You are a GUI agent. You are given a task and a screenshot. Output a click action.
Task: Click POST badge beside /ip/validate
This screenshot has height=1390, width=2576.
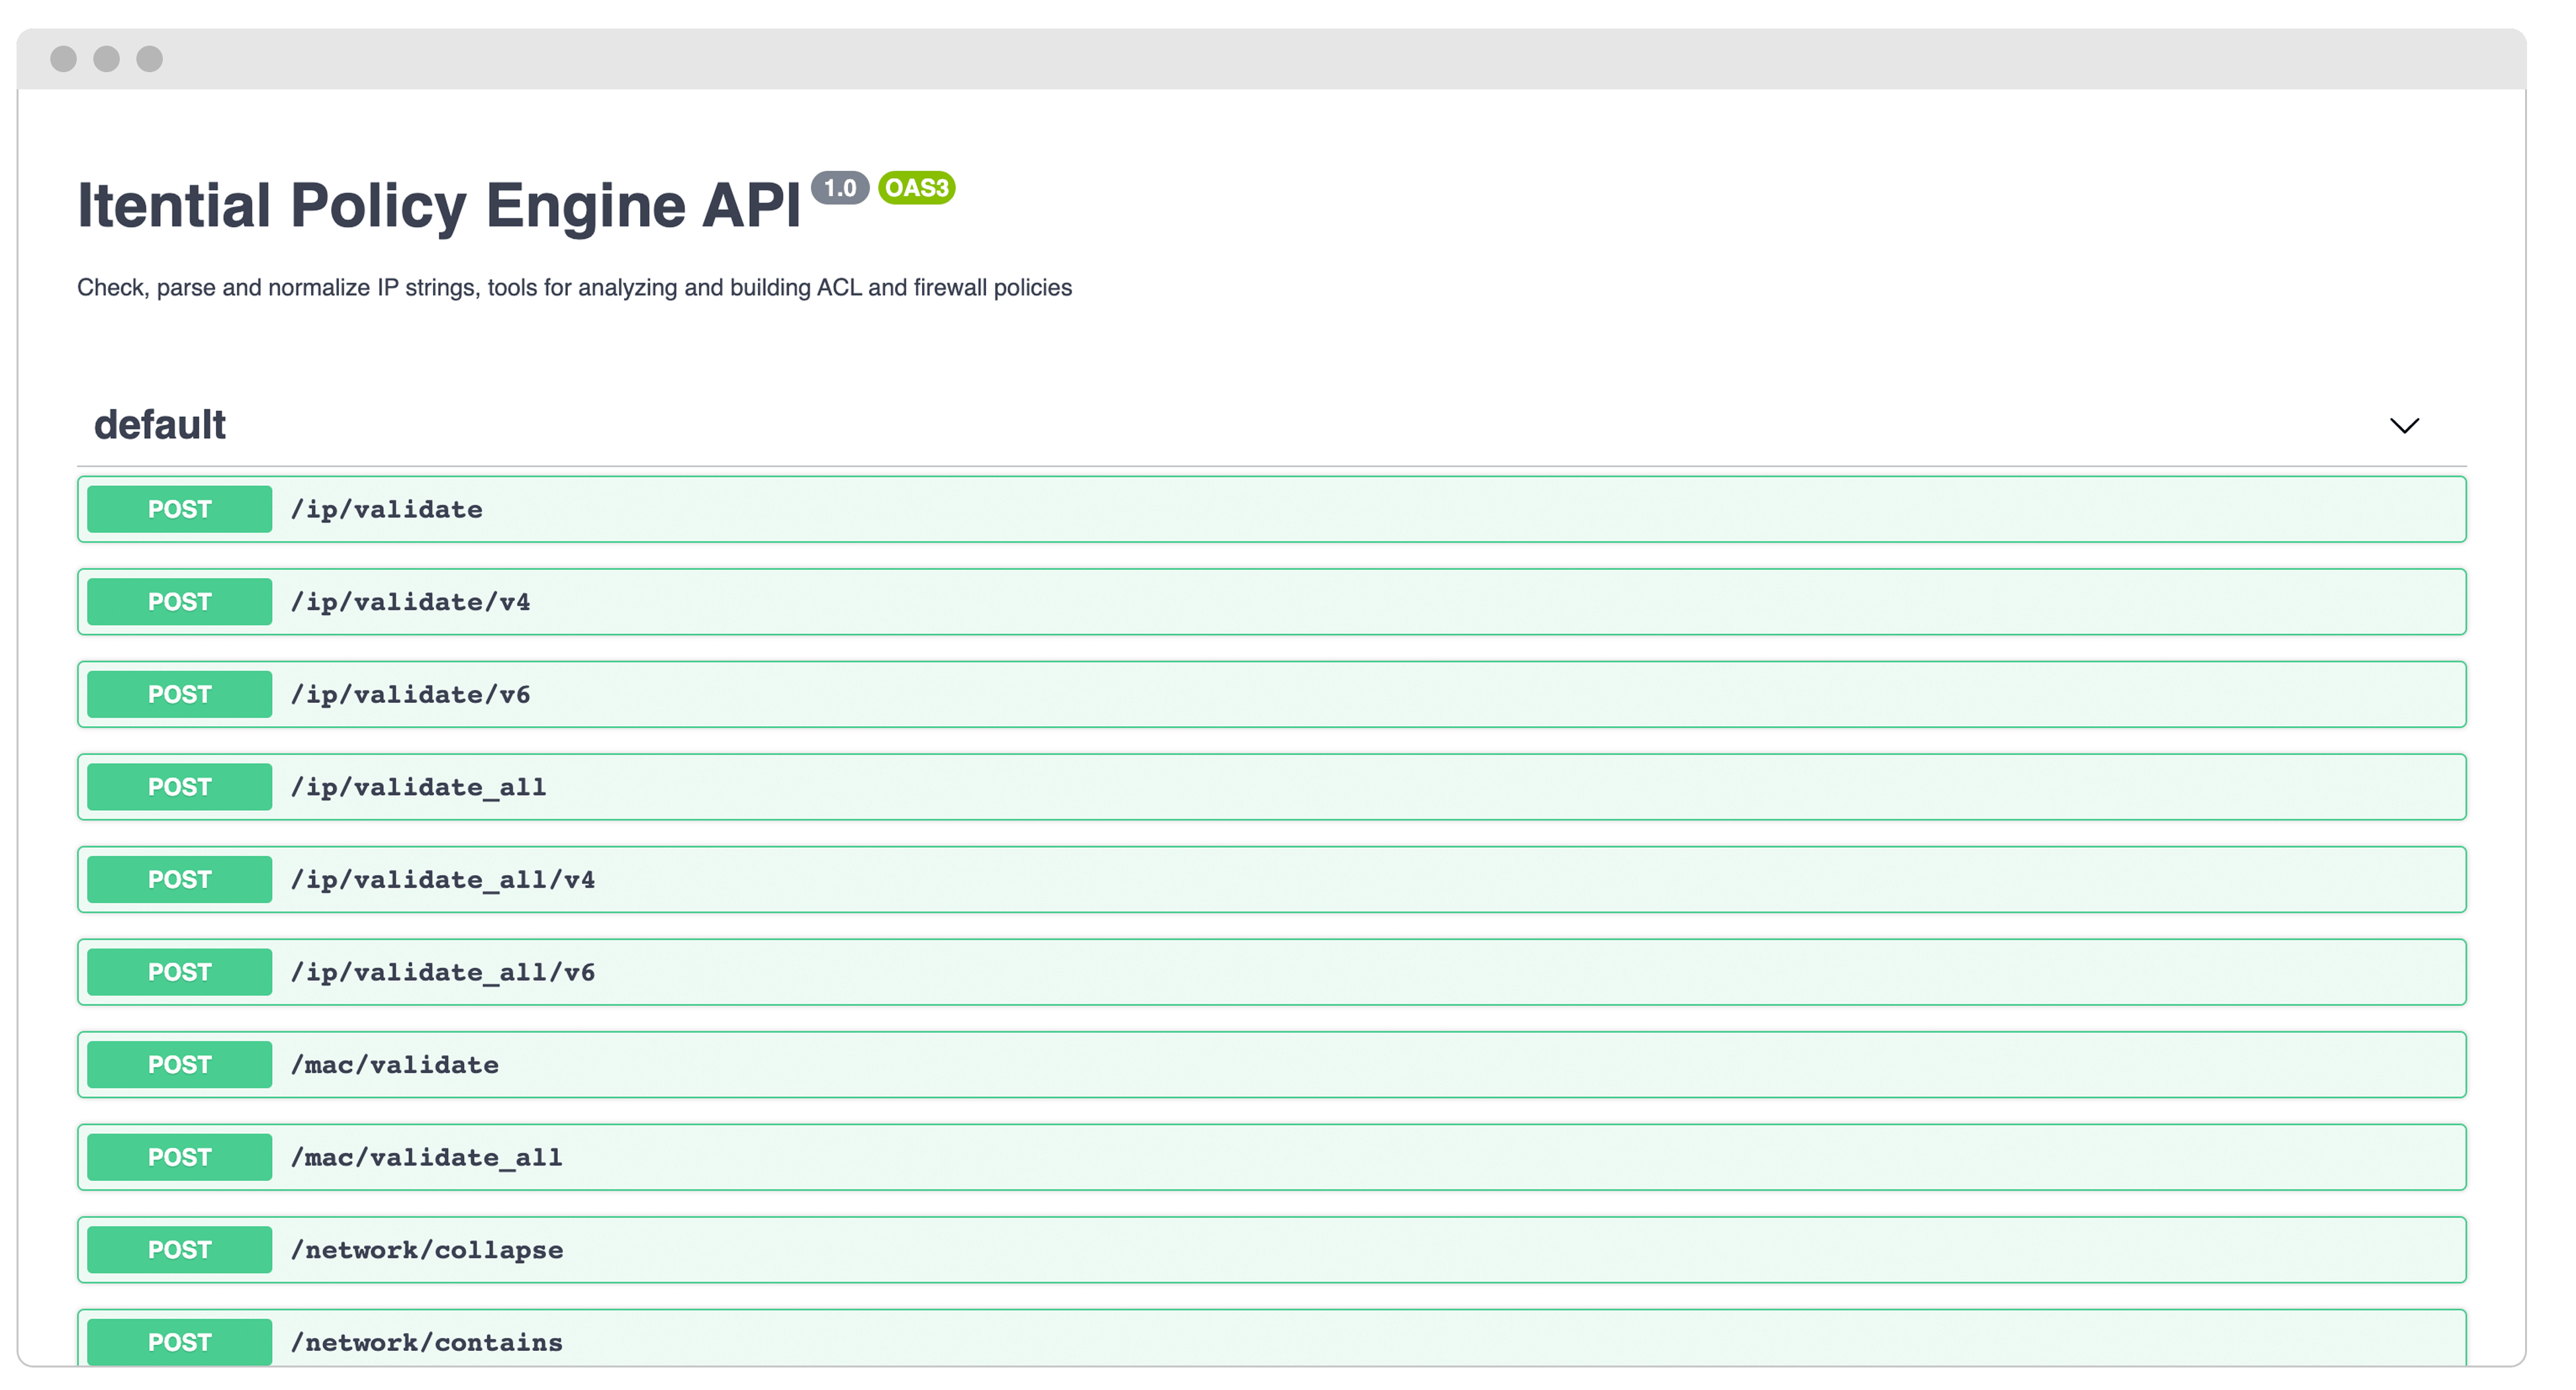pyautogui.click(x=179, y=509)
